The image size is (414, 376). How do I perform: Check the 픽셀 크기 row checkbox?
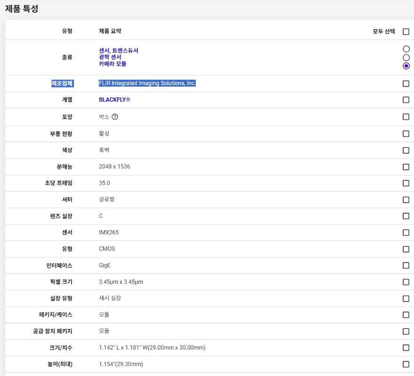pos(406,282)
